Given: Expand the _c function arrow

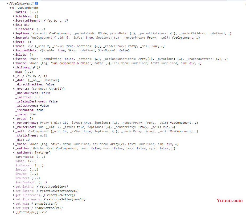Looking at the screenshot, I should tap(14, 76).
